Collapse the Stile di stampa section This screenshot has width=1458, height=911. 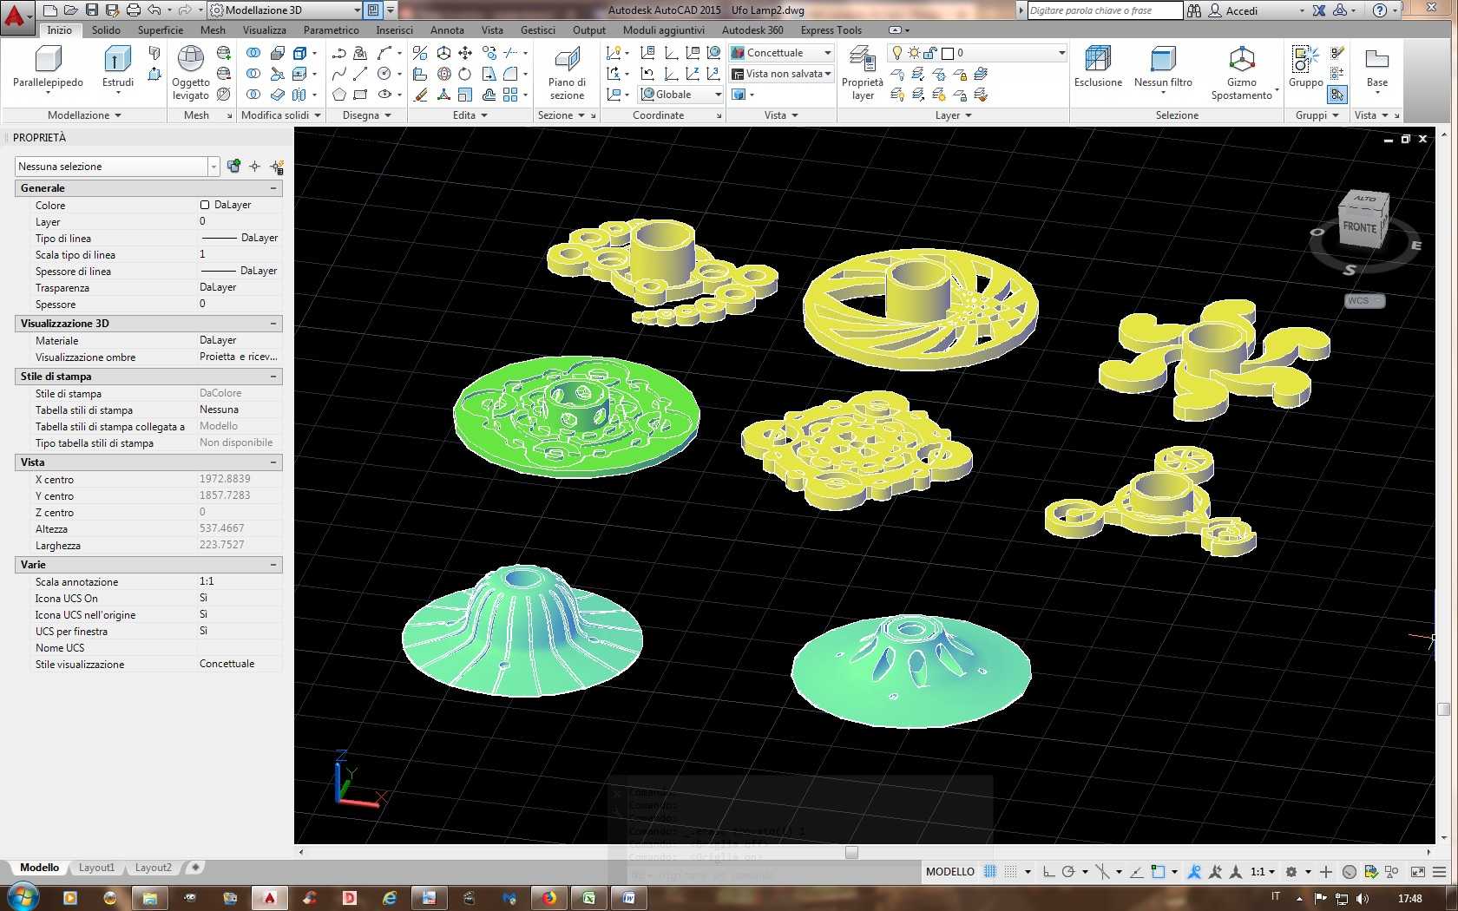(273, 377)
